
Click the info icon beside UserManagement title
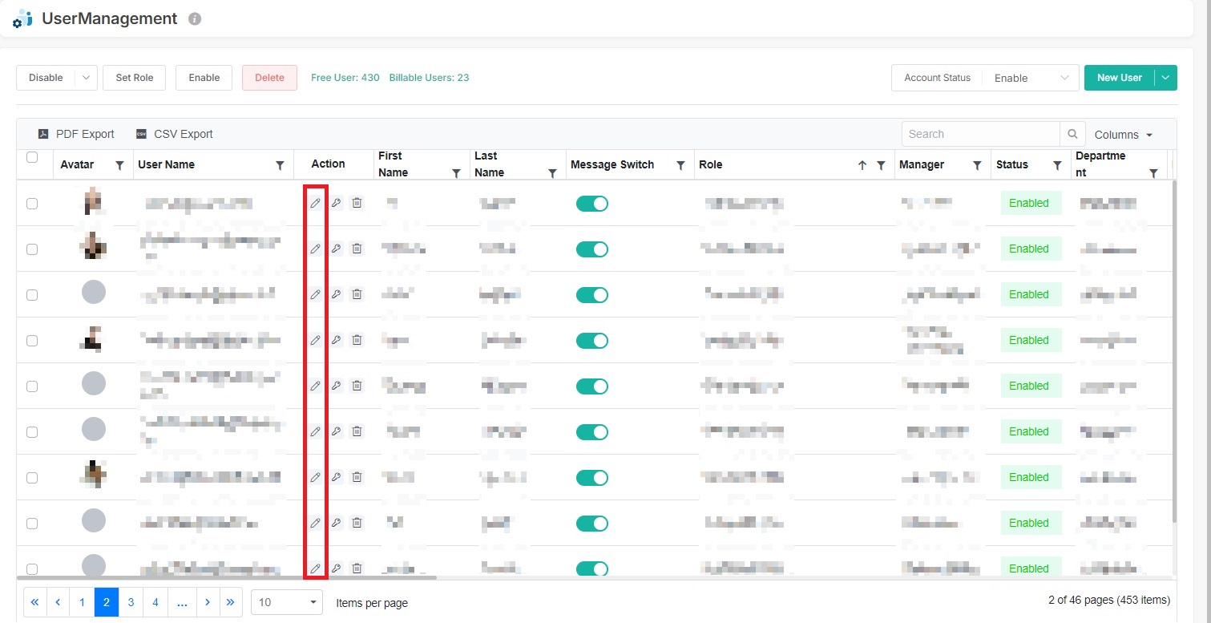tap(195, 18)
